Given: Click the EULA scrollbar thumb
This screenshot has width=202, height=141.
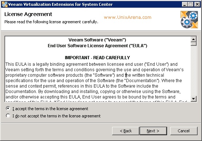Looking at the screenshot, I should coord(193,44).
